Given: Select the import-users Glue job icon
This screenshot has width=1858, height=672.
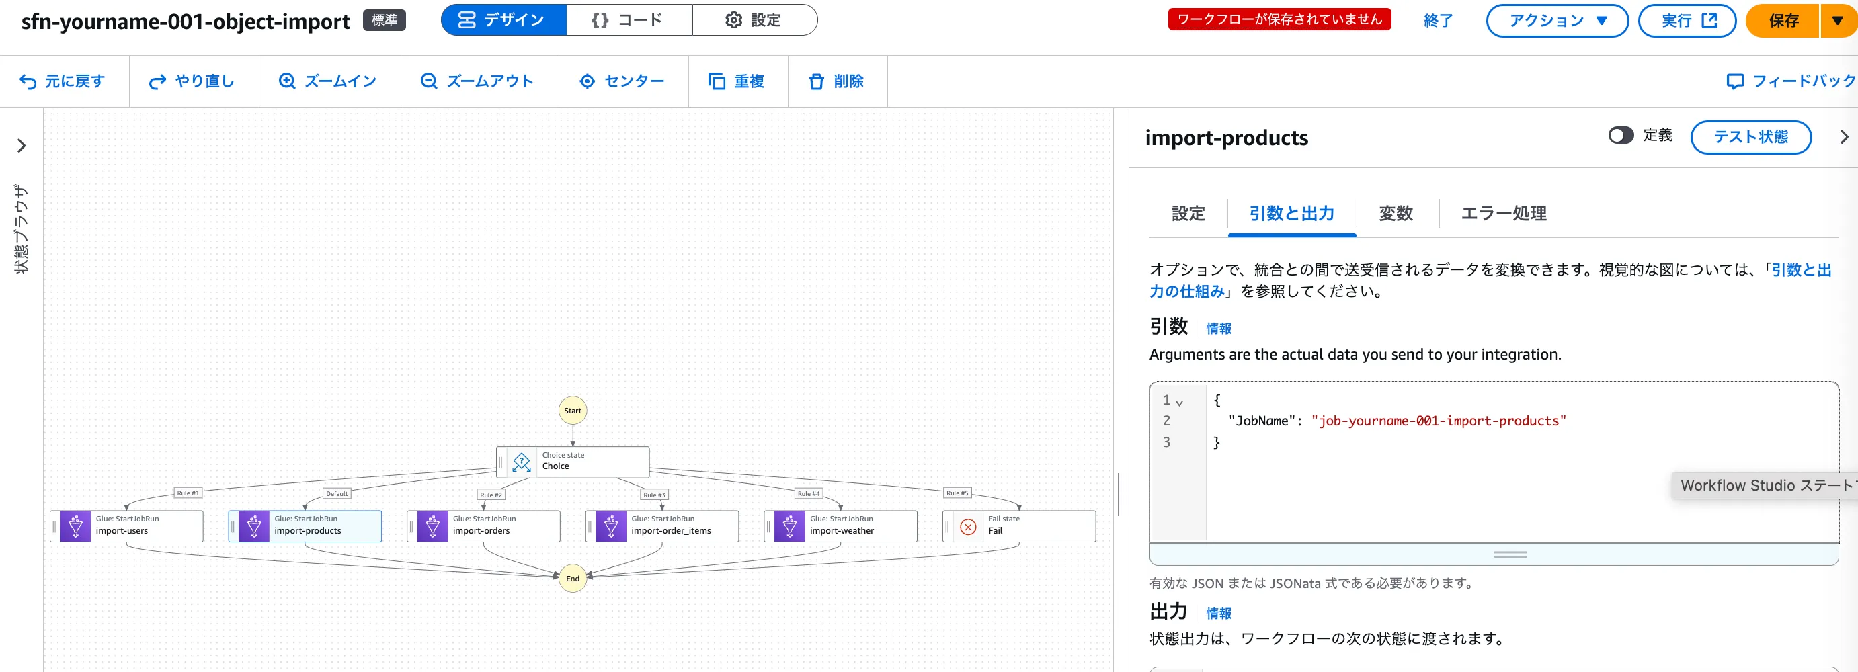Looking at the screenshot, I should pos(76,526).
